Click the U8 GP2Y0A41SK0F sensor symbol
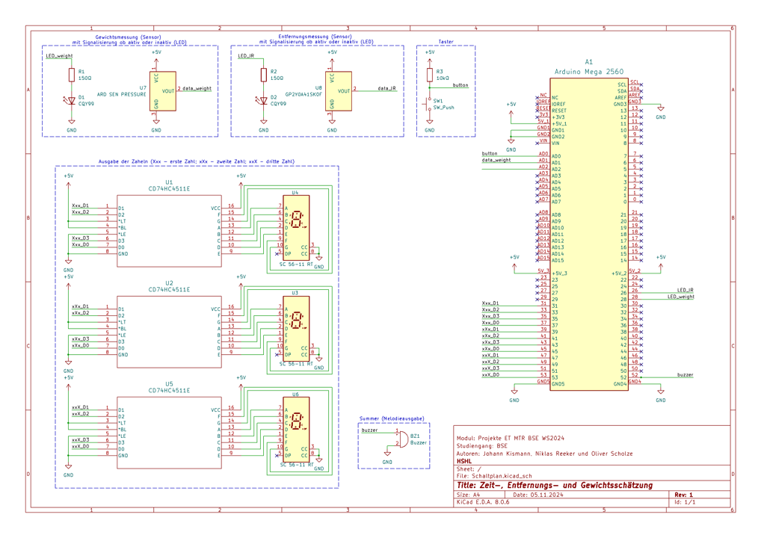This screenshot has height=538, width=761. [x=339, y=91]
